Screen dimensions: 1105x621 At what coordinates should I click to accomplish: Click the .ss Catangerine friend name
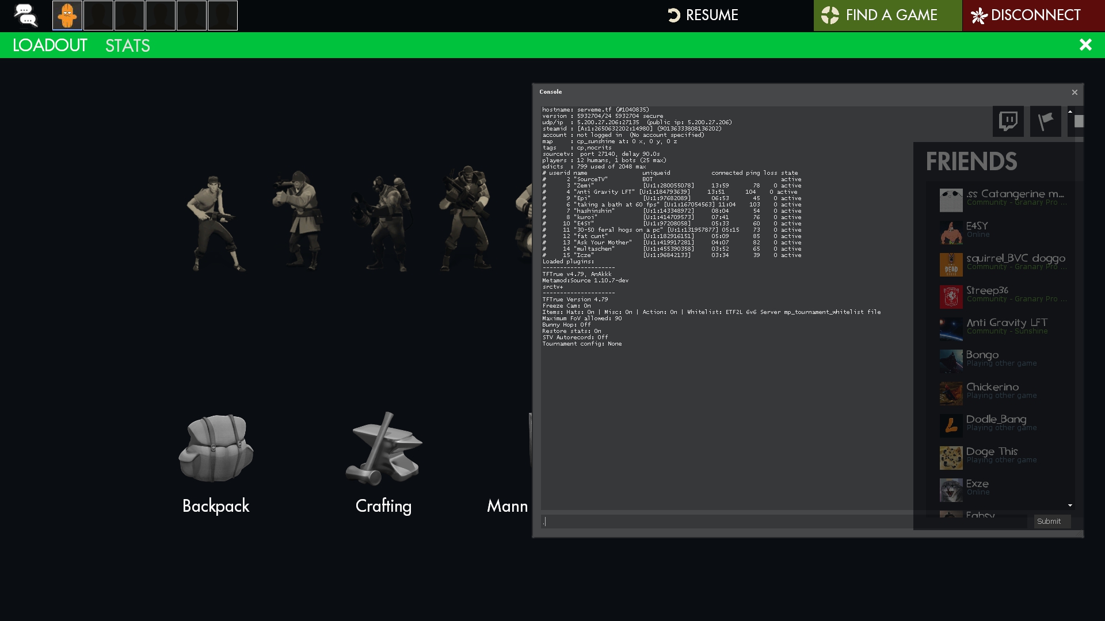tap(1015, 194)
